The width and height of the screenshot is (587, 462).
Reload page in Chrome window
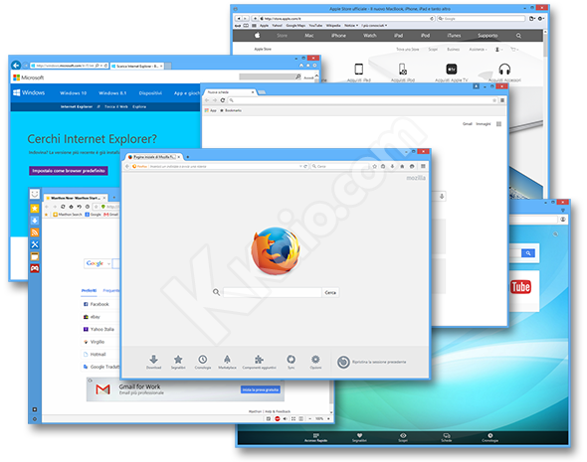pos(223,100)
